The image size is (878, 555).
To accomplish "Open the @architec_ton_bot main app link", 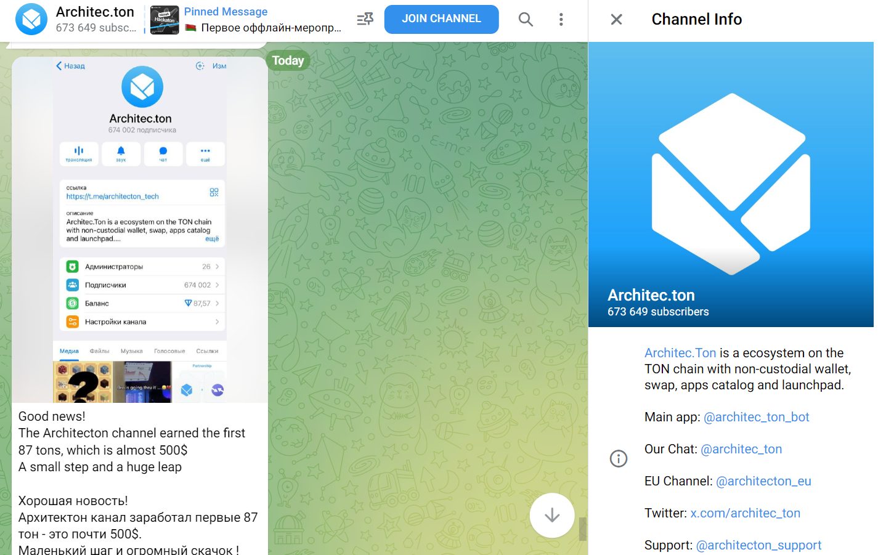I will (757, 417).
